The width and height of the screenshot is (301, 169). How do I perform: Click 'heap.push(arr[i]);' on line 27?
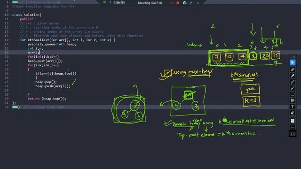53,86
